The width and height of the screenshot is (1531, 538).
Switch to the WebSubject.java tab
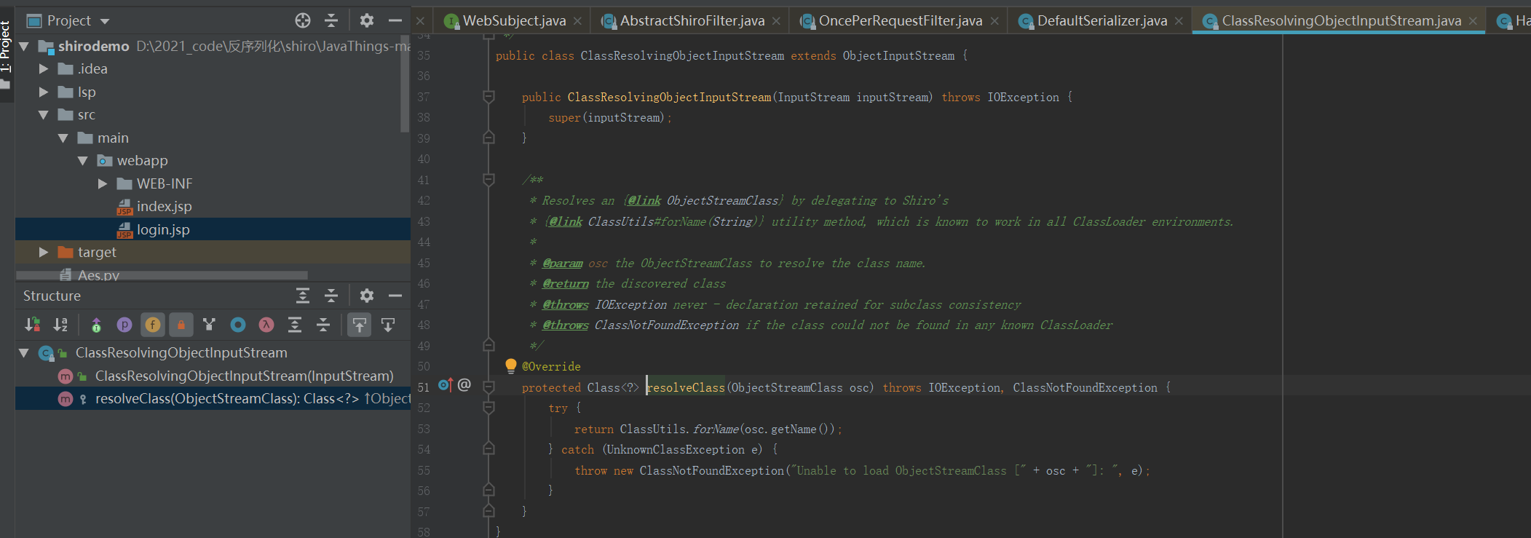(x=514, y=21)
